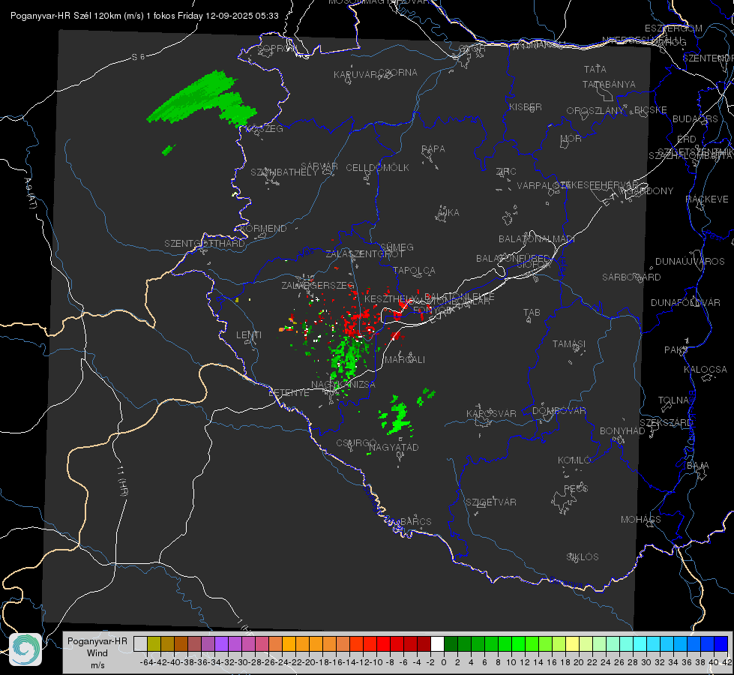Click the 'S 6' road label
This screenshot has height=675, width=734.
coord(138,57)
